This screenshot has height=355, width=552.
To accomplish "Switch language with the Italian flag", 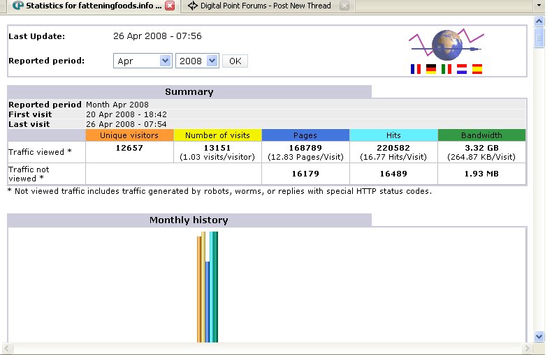I will [x=447, y=69].
